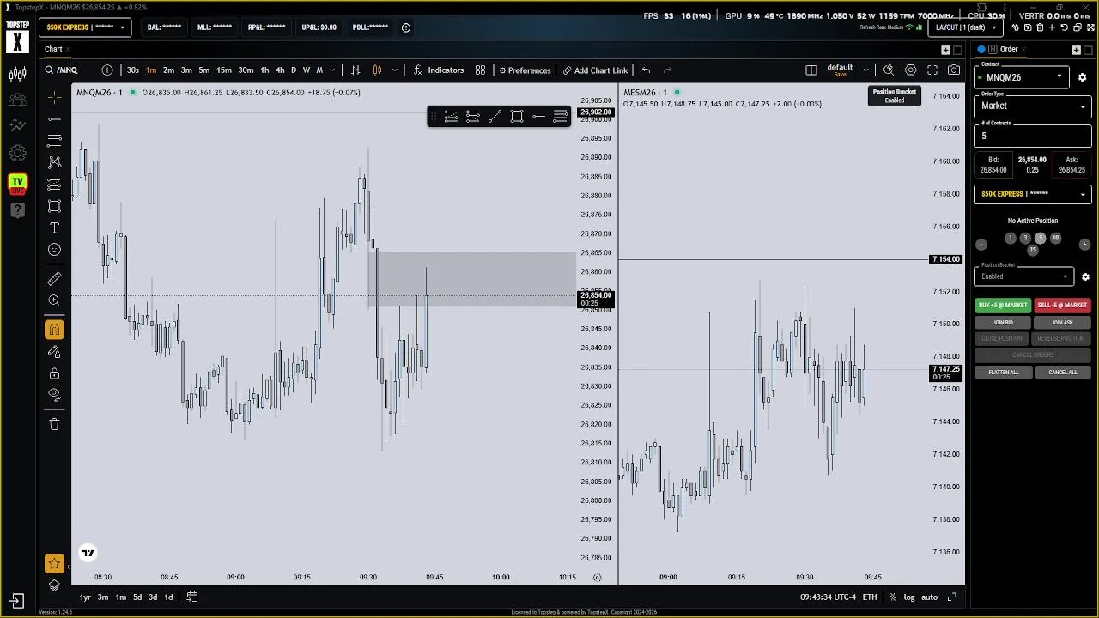
Task: Click the JOIN BID button
Action: pos(1003,323)
